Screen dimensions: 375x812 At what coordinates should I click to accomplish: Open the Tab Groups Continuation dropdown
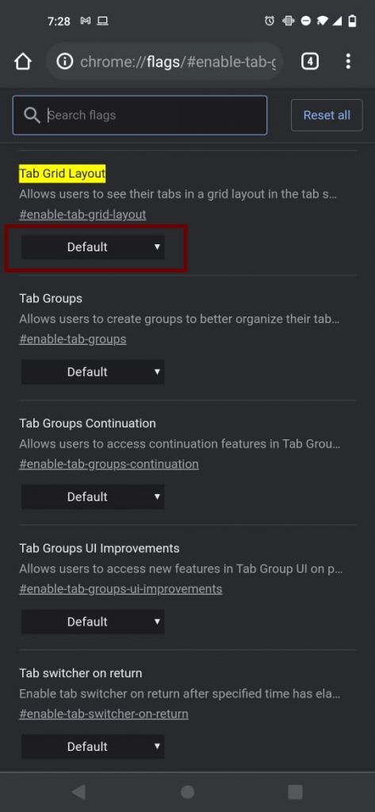pyautogui.click(x=93, y=496)
